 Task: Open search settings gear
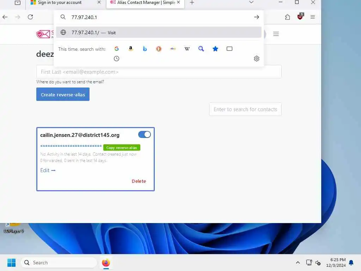pos(257,59)
